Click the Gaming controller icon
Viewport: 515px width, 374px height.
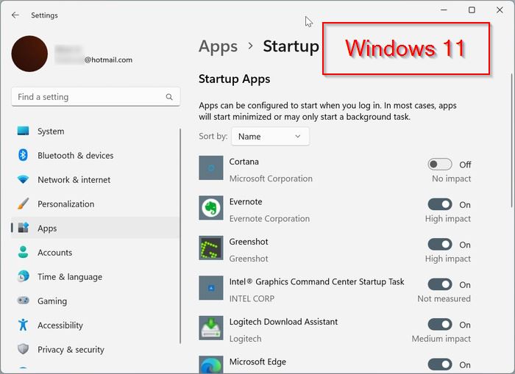[23, 301]
